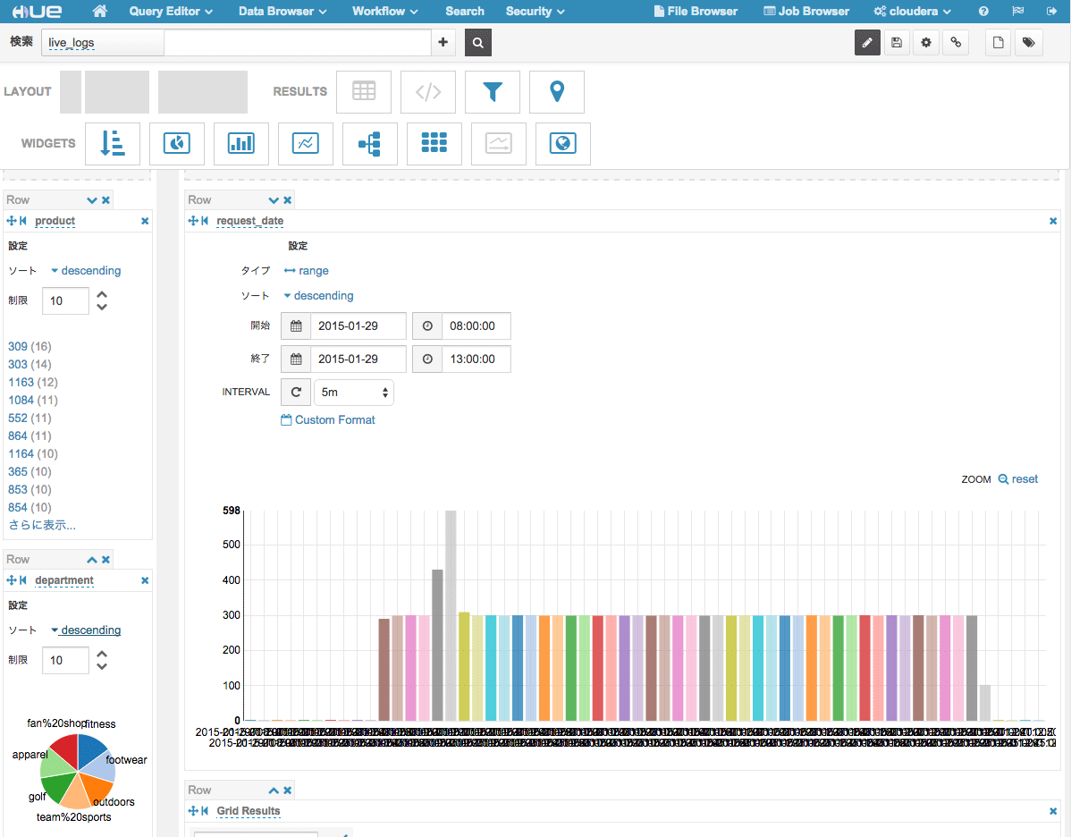This screenshot has width=1071, height=837.
Task: Add the bar chart widget
Action: (240, 143)
